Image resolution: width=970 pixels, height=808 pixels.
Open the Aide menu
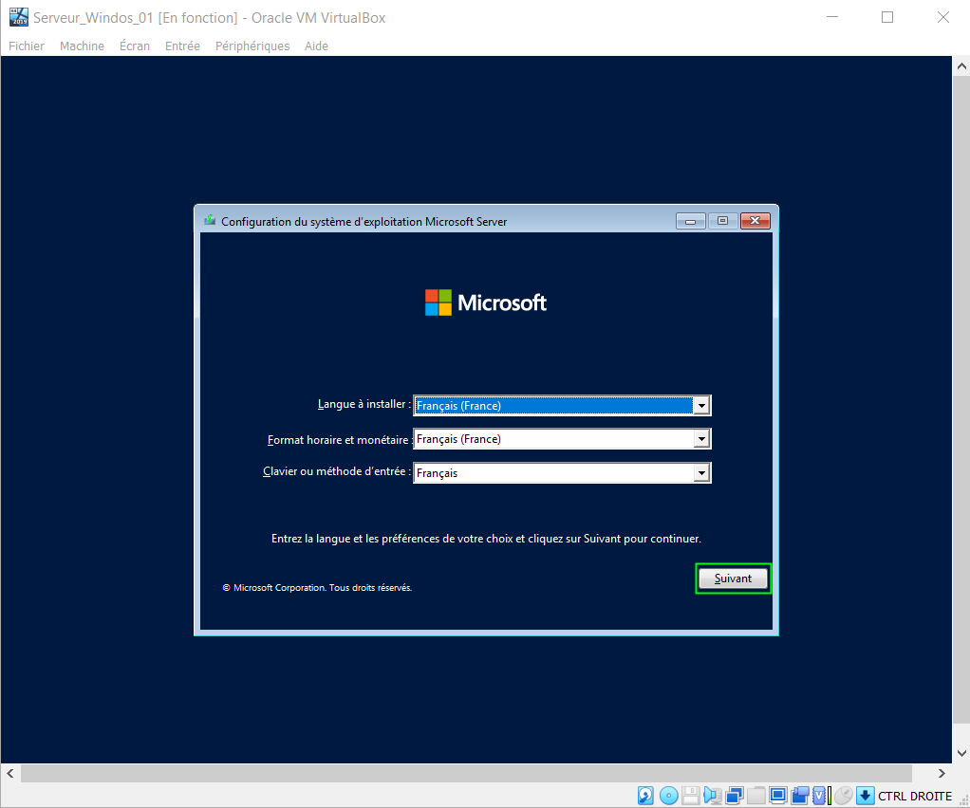(x=316, y=46)
